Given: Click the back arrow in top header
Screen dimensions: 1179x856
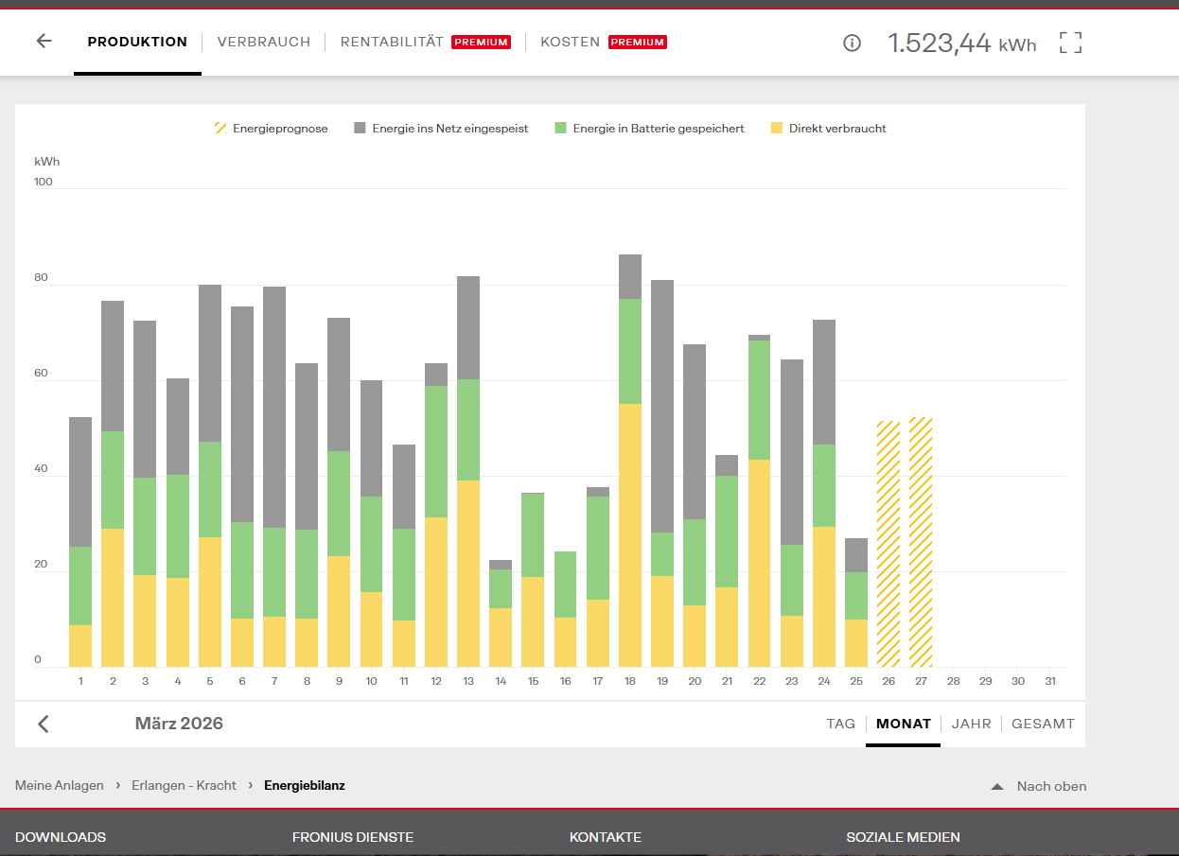Looking at the screenshot, I should [44, 42].
